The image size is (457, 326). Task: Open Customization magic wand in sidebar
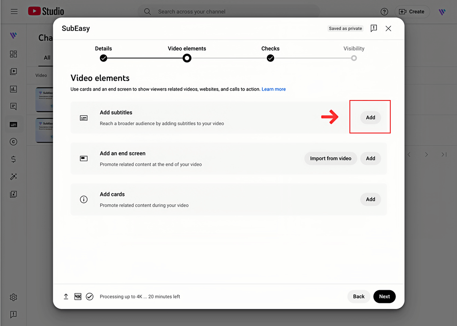click(13, 177)
